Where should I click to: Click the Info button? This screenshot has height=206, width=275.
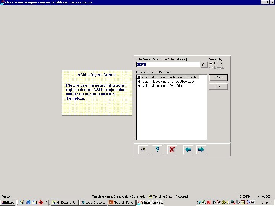pos(218,87)
